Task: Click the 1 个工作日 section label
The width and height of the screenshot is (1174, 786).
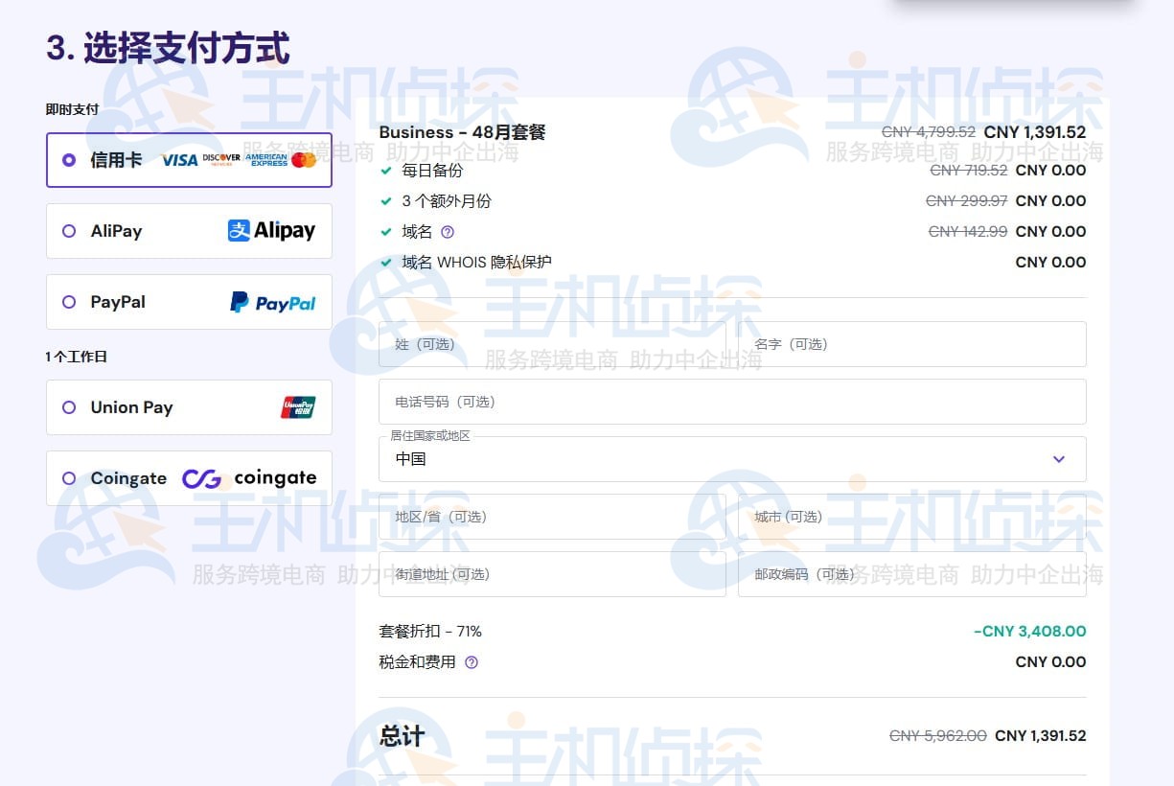Action: point(76,357)
